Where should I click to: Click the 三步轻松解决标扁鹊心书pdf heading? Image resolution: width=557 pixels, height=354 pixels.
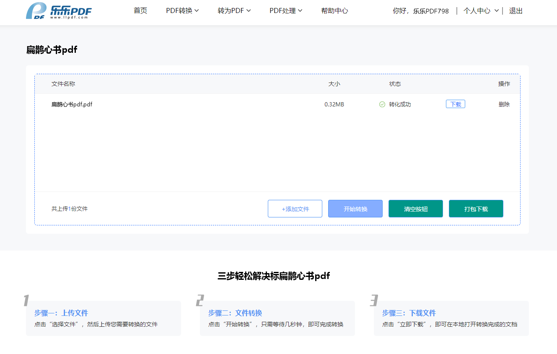(x=274, y=276)
